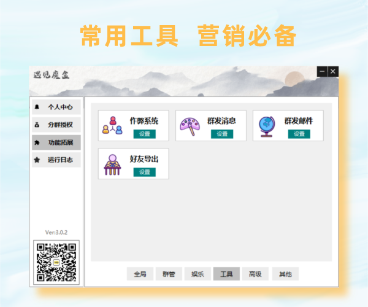
Task: Click the Ver:3.0.2 version text
Action: tap(56, 232)
